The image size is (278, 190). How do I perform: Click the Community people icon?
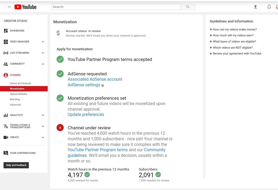6,64
